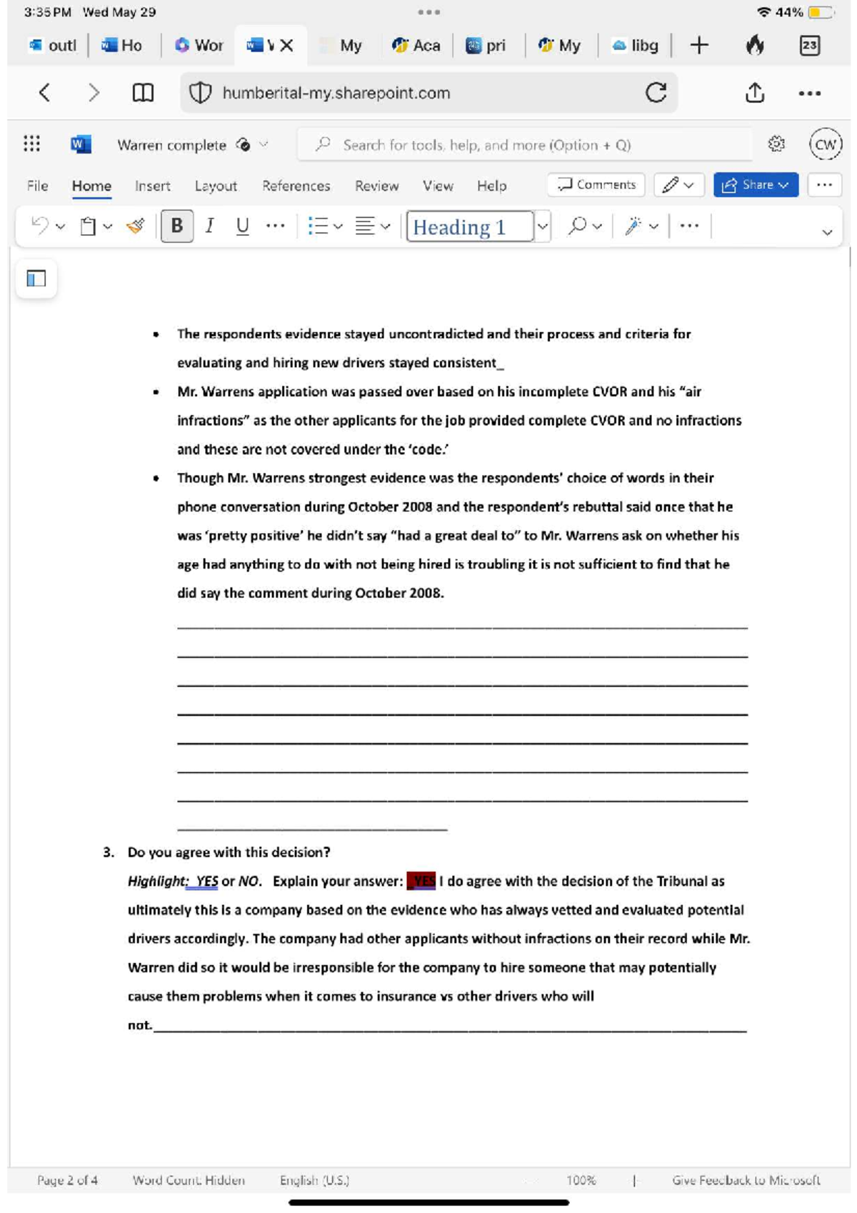Screen dimensions: 857x1213
Task: Toggle Italic formatting
Action: (x=209, y=226)
